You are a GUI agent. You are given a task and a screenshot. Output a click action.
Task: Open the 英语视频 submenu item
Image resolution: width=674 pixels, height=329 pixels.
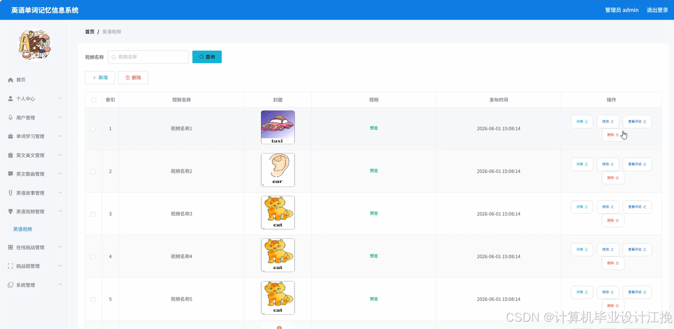point(23,229)
